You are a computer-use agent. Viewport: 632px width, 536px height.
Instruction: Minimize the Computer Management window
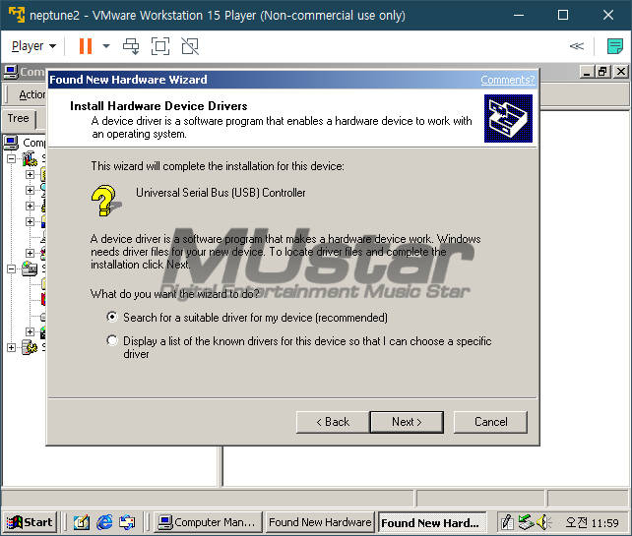(587, 72)
